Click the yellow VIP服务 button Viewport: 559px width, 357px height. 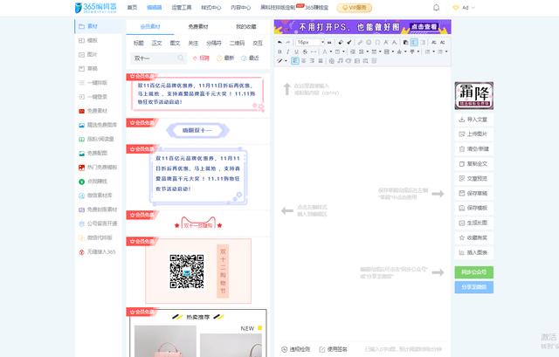[x=355, y=8]
